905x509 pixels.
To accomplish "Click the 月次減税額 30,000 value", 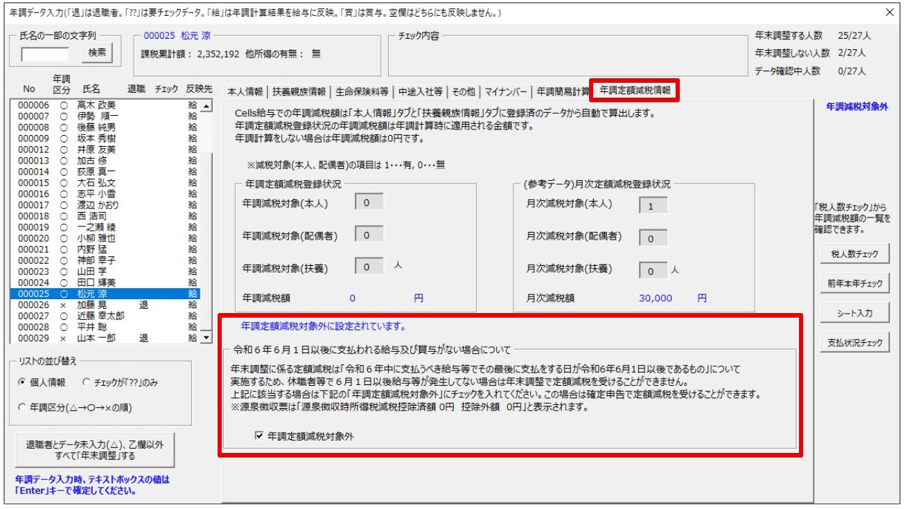I will click(655, 298).
